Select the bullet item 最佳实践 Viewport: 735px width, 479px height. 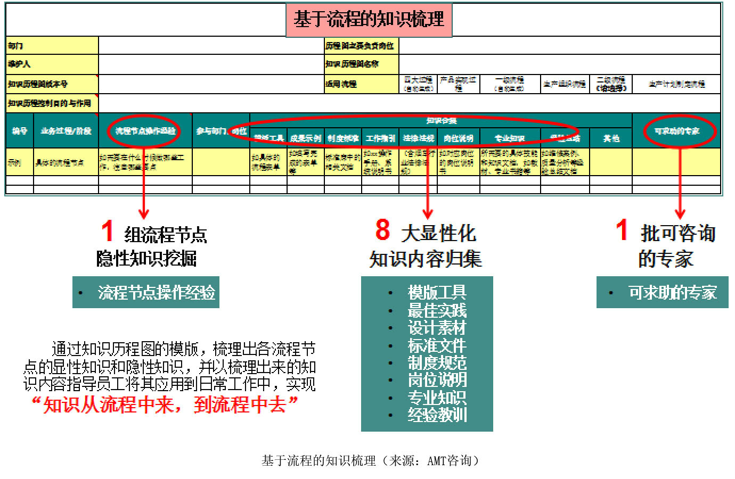(437, 310)
